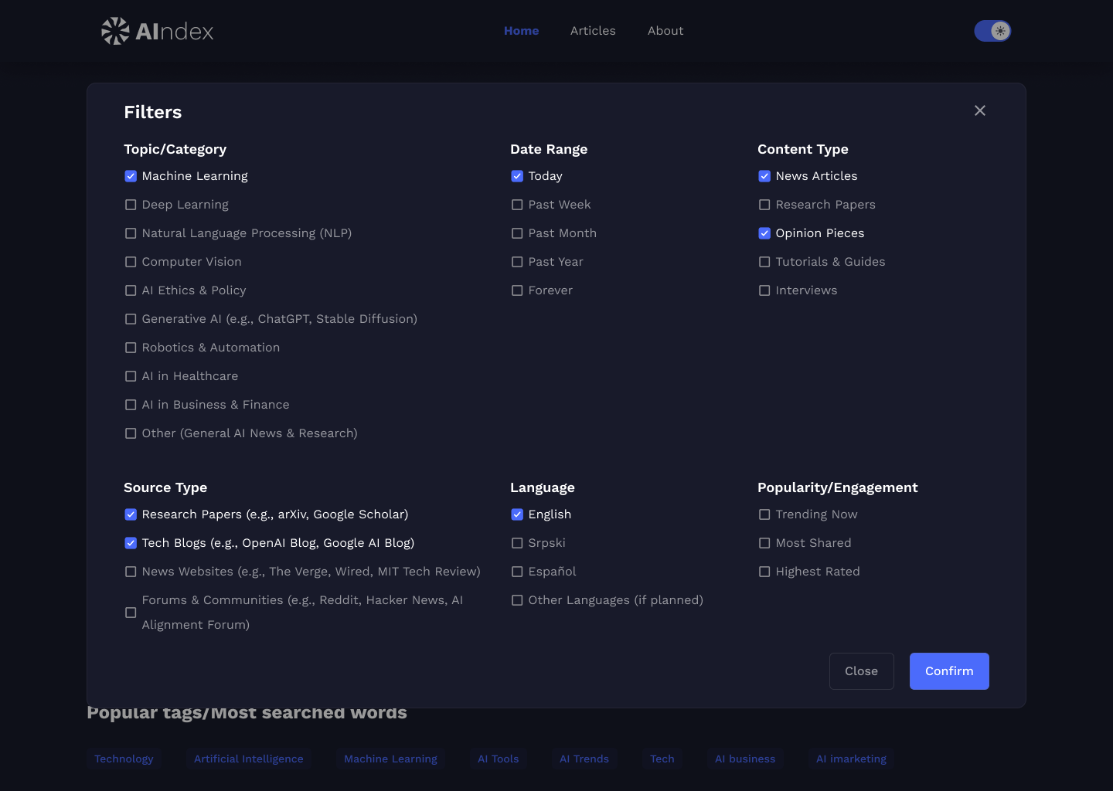
Task: Enable Research Papers content type
Action: click(x=764, y=205)
